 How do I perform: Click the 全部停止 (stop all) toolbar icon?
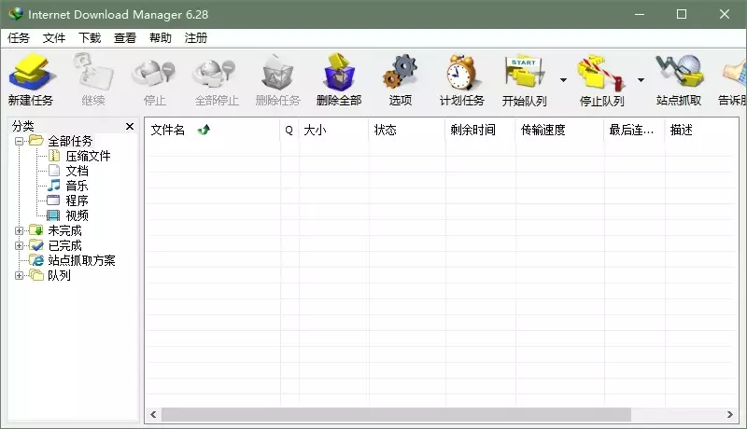click(215, 75)
